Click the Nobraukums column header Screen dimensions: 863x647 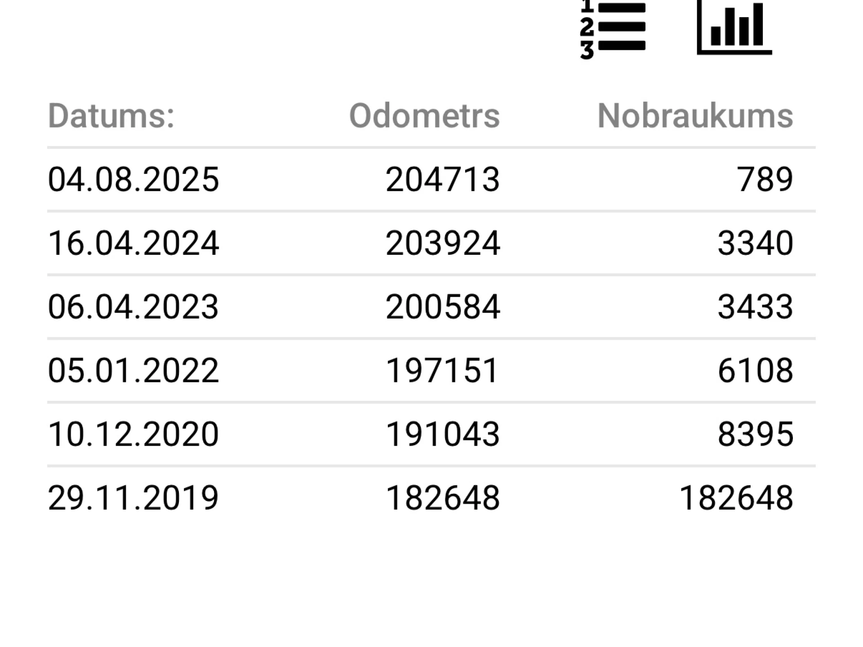point(695,116)
